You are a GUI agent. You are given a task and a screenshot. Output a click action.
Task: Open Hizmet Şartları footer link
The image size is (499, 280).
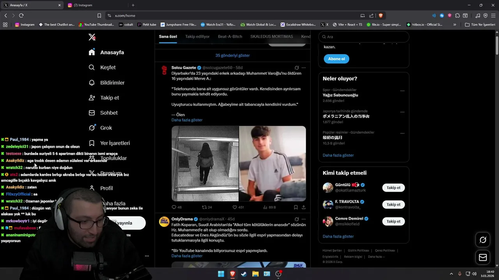(x=332, y=251)
